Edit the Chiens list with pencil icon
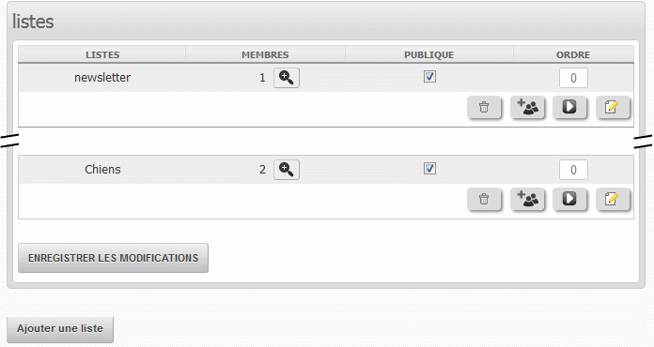The image size is (654, 347). (x=613, y=200)
